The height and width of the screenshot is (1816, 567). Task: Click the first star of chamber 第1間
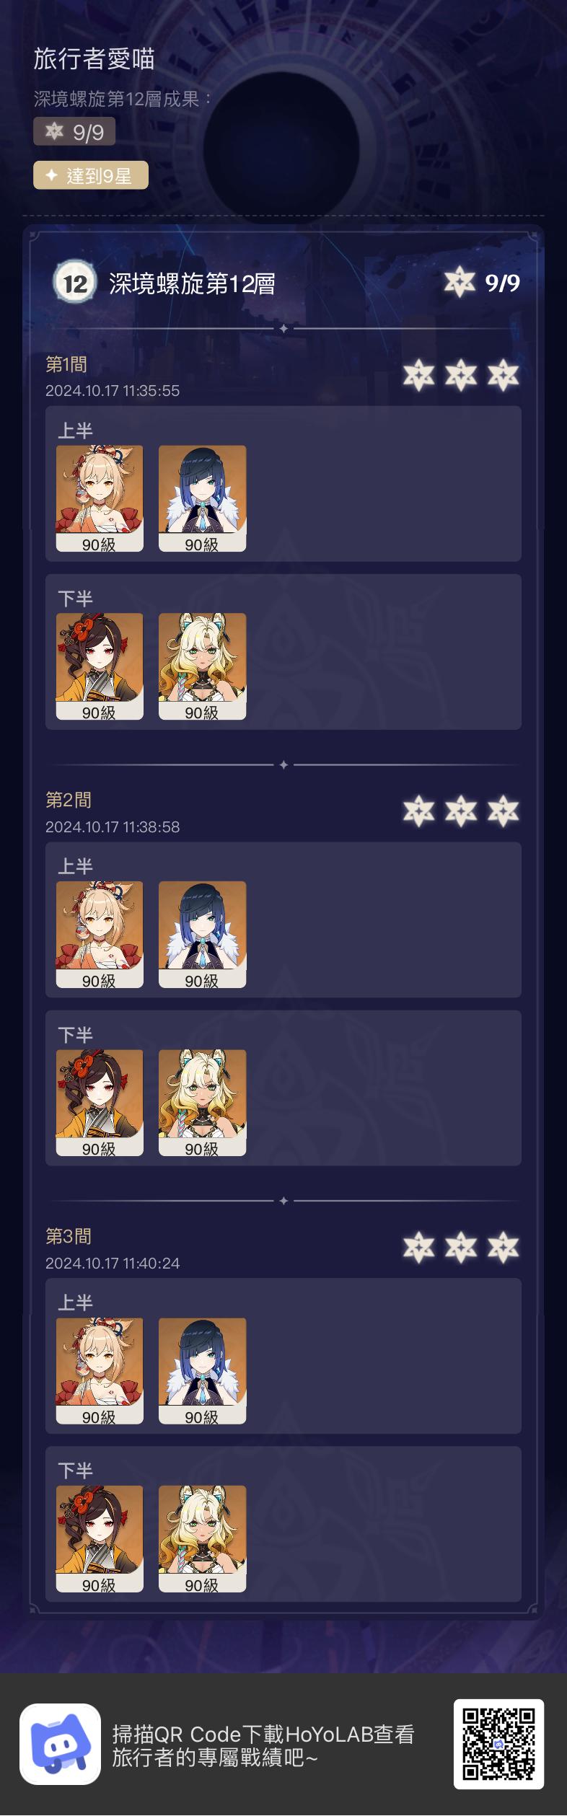pyautogui.click(x=418, y=375)
